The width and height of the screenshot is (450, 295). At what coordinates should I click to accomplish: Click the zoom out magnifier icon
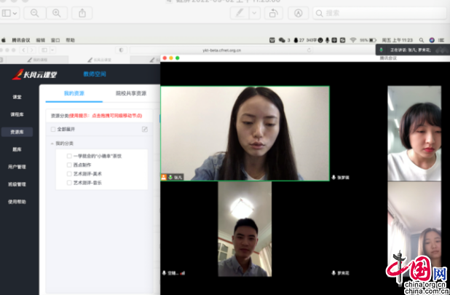(x=33, y=13)
